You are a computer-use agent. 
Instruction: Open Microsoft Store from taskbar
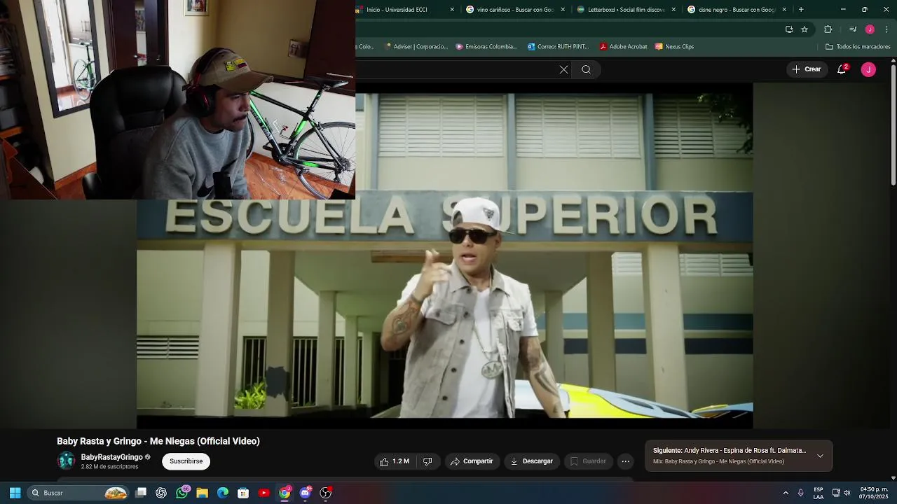243,493
